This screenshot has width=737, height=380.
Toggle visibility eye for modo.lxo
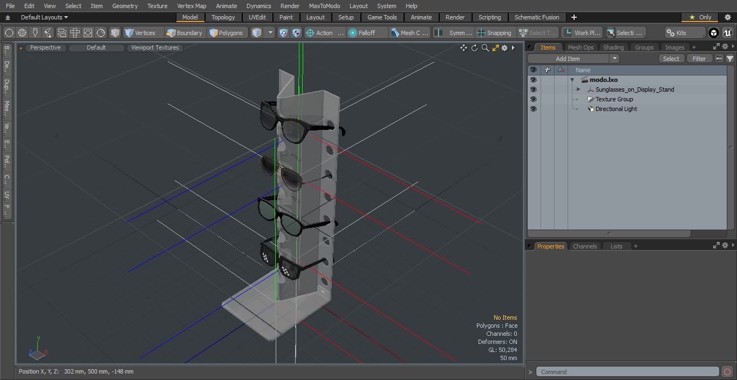(533, 80)
